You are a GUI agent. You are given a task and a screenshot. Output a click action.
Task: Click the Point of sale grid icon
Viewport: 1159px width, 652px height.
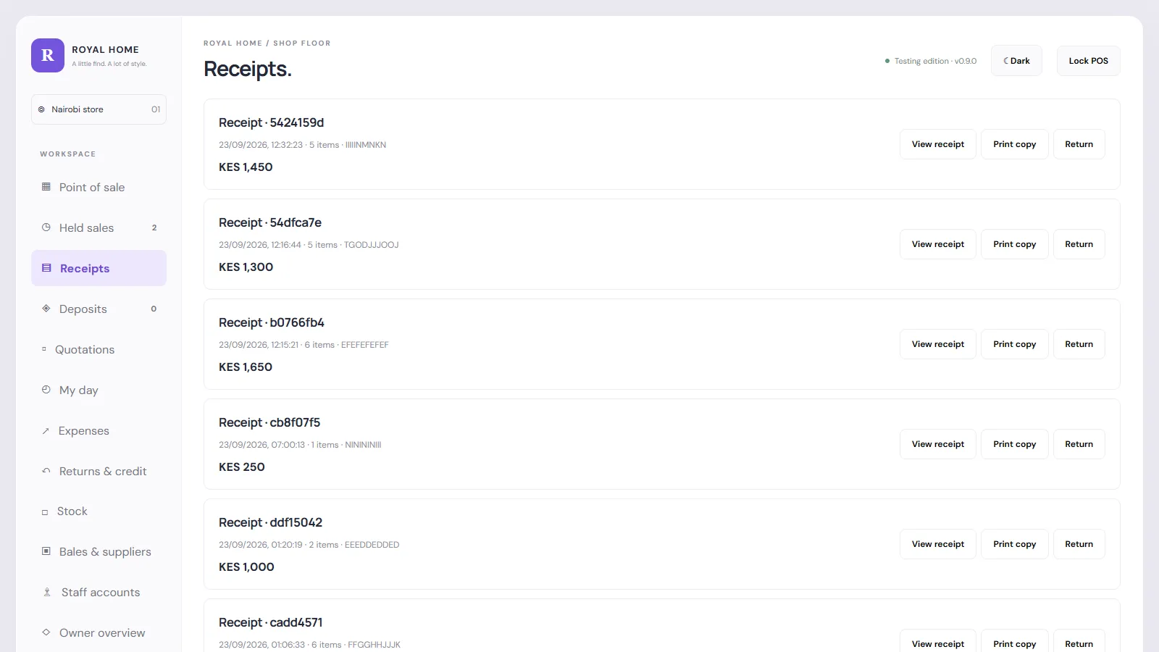coord(46,187)
